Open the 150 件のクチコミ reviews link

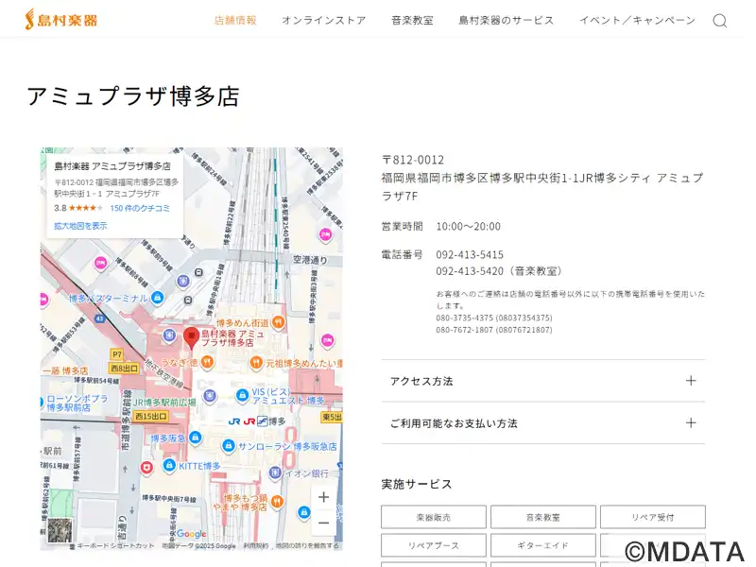140,208
